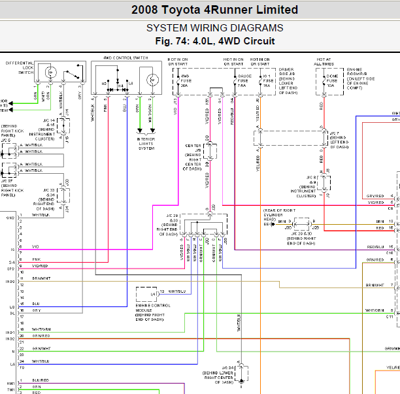Click the "DOME FUSE 10A" label
The image size is (400, 394).
click(332, 81)
